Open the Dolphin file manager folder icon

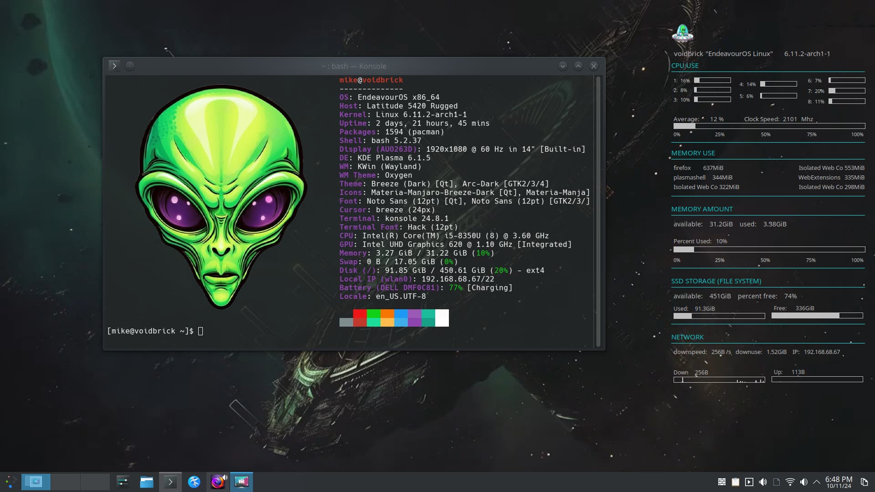pyautogui.click(x=146, y=482)
